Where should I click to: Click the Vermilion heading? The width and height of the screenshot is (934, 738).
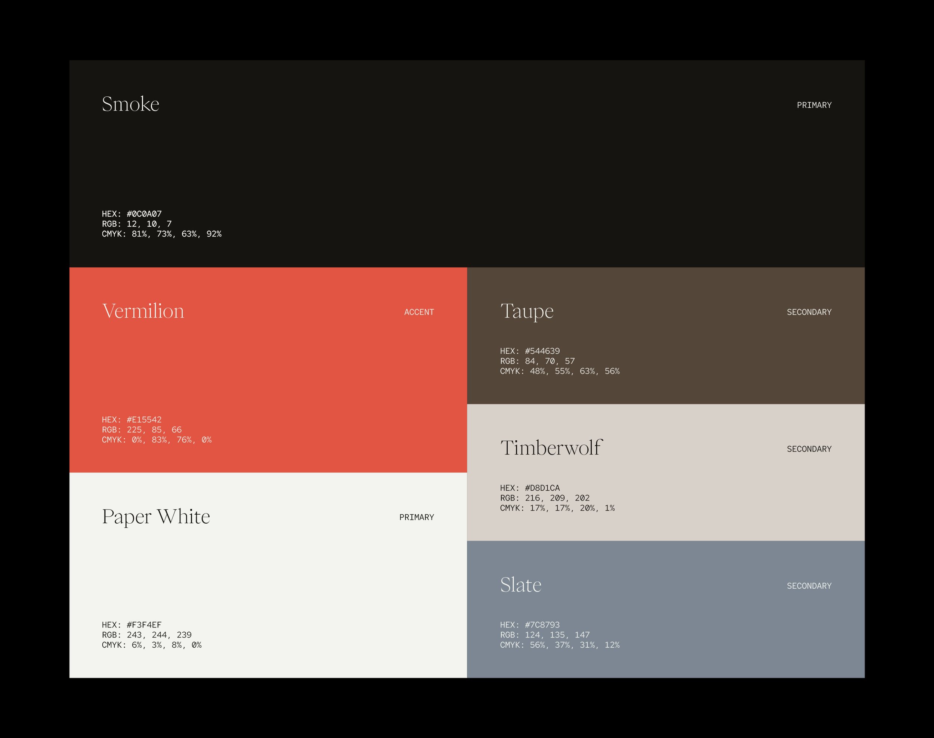143,311
